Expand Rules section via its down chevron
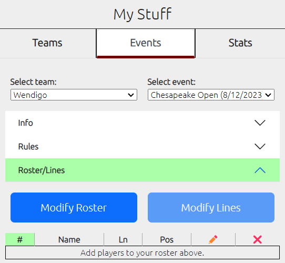 (260, 146)
